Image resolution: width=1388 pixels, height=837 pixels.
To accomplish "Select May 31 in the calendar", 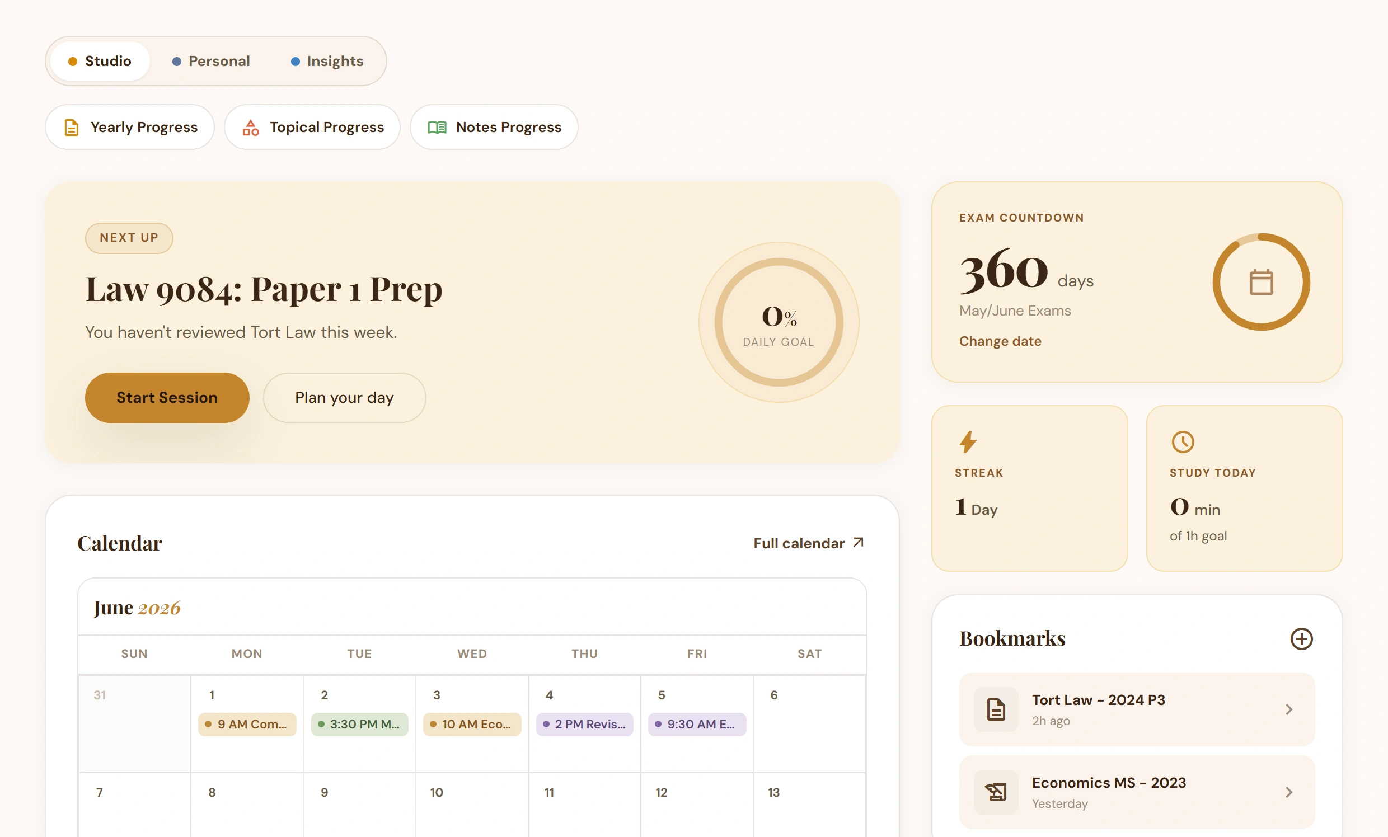I will point(135,725).
